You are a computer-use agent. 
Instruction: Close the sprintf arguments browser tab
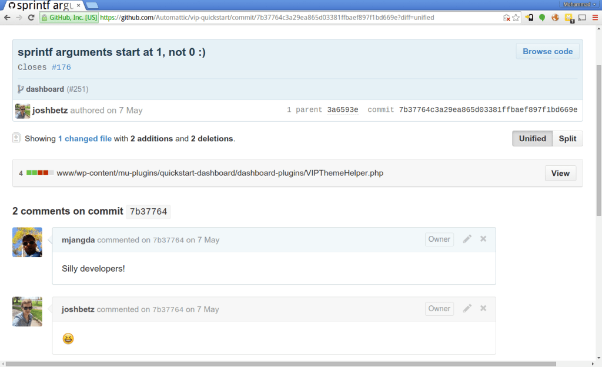[x=78, y=5]
